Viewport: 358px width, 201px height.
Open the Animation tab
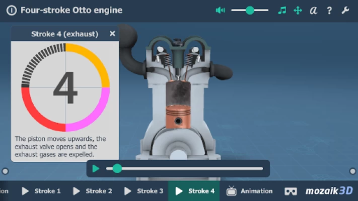point(250,191)
